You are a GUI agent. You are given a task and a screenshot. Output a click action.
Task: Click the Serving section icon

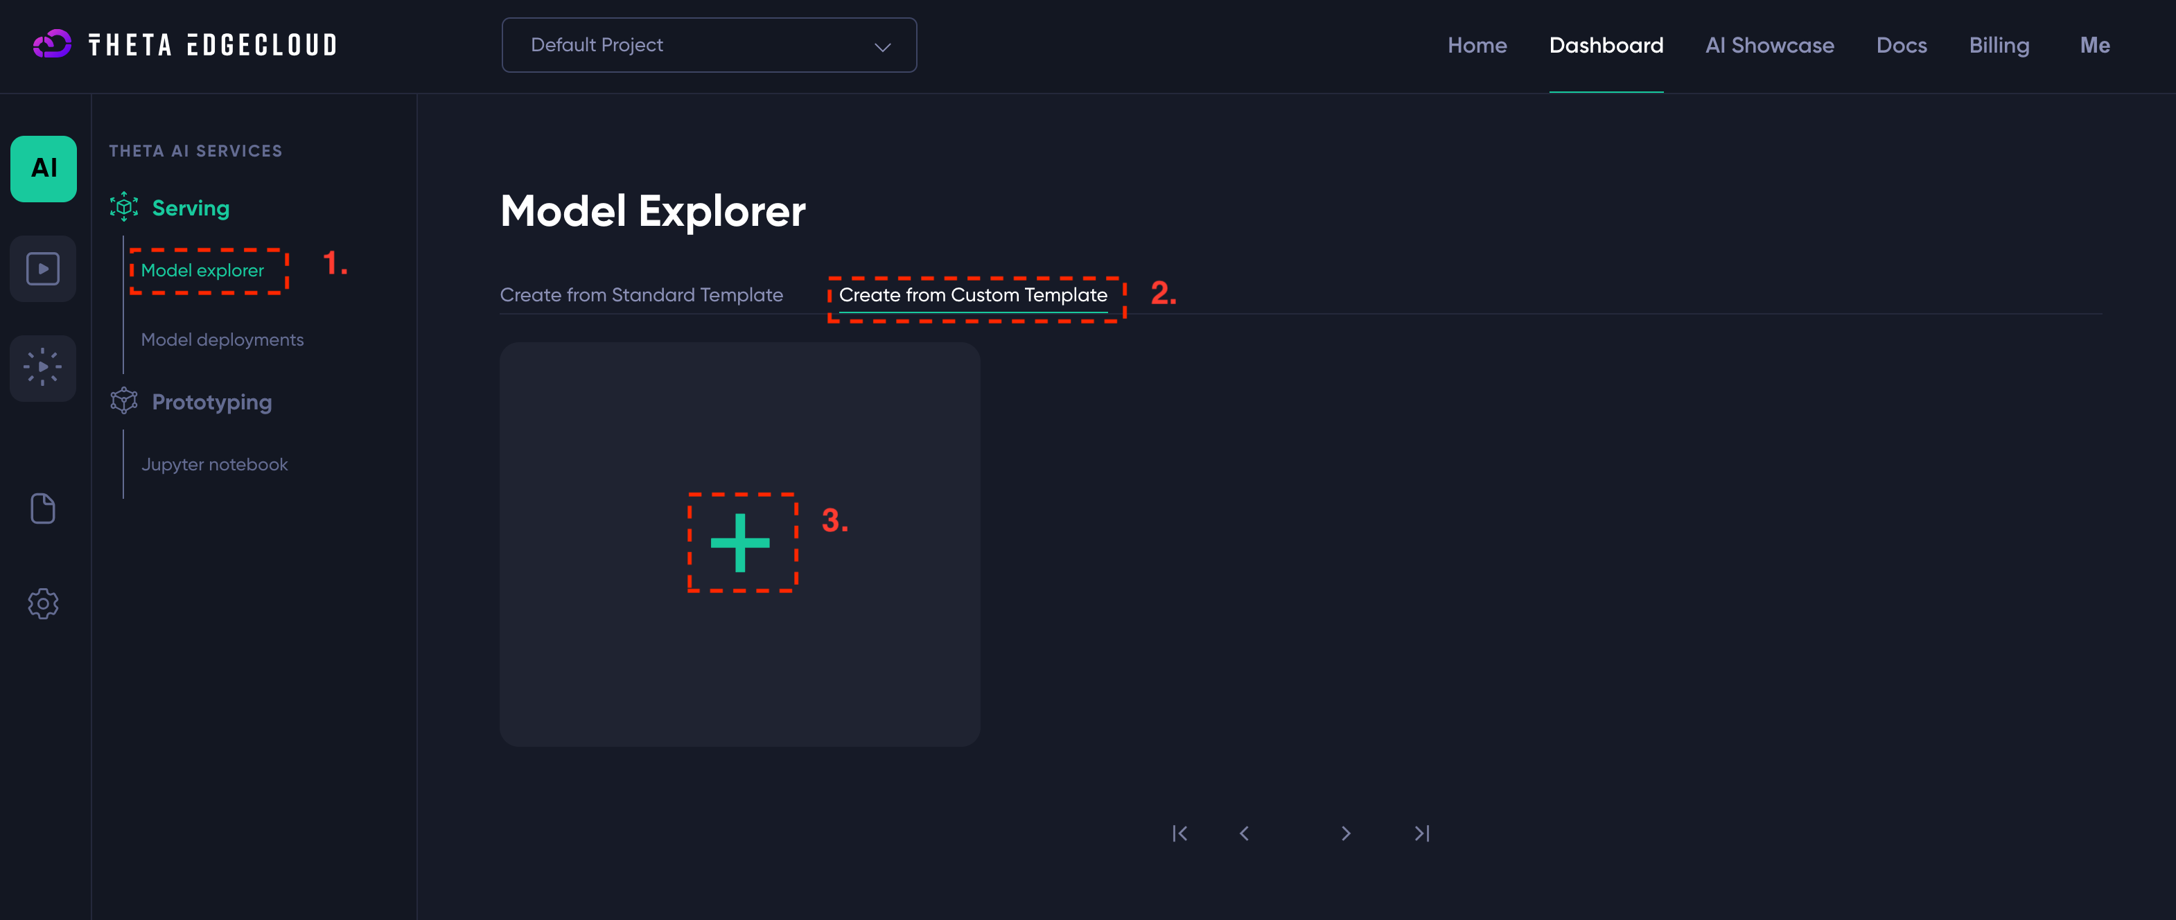coord(123,207)
